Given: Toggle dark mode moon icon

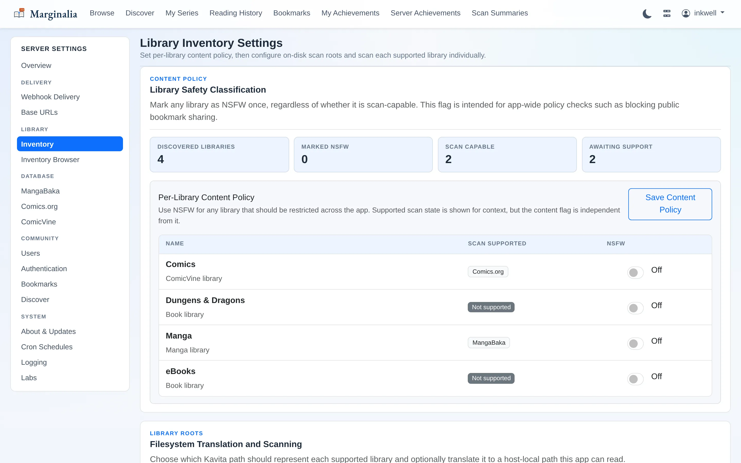Looking at the screenshot, I should 647,13.
